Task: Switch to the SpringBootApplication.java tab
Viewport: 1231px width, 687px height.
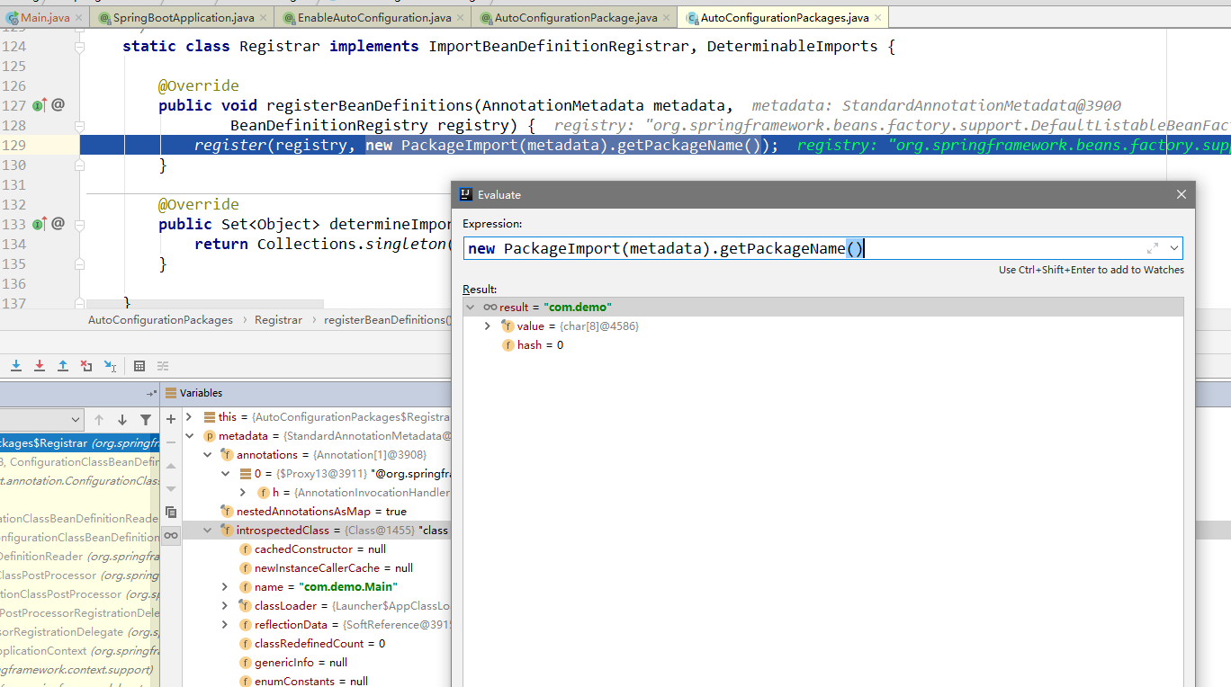Action: tap(181, 17)
